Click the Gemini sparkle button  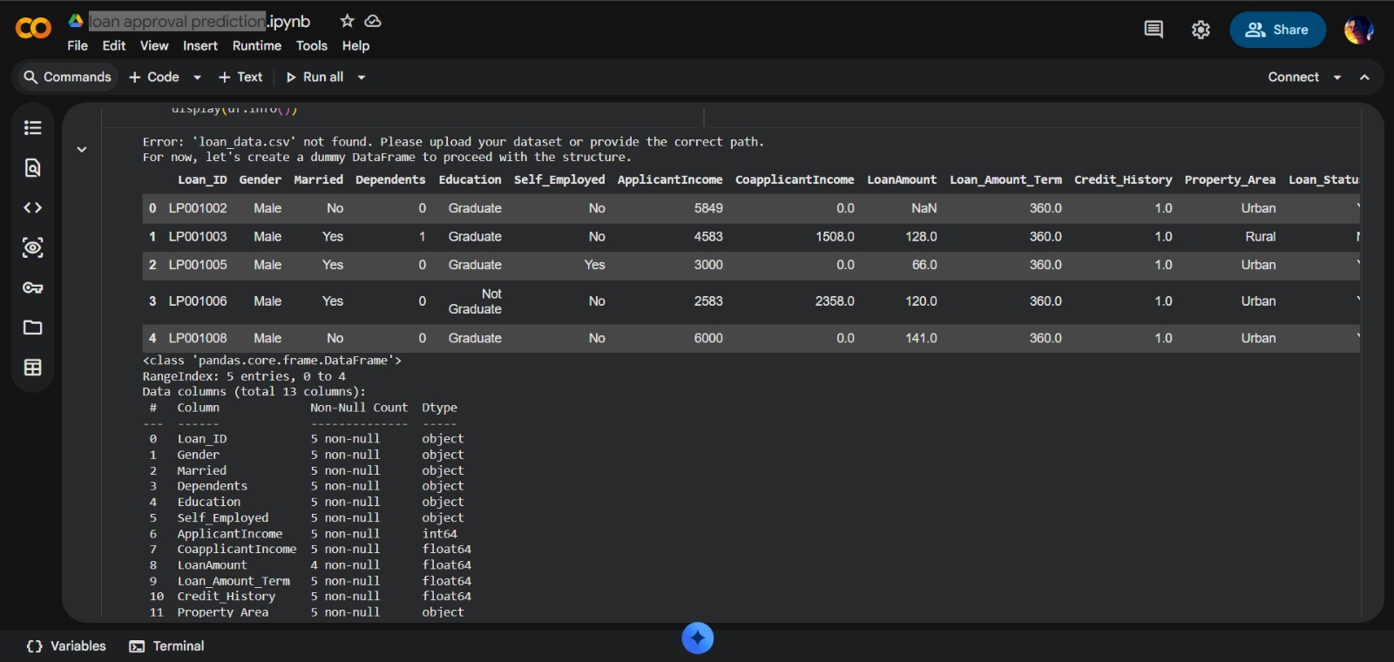coord(697,638)
